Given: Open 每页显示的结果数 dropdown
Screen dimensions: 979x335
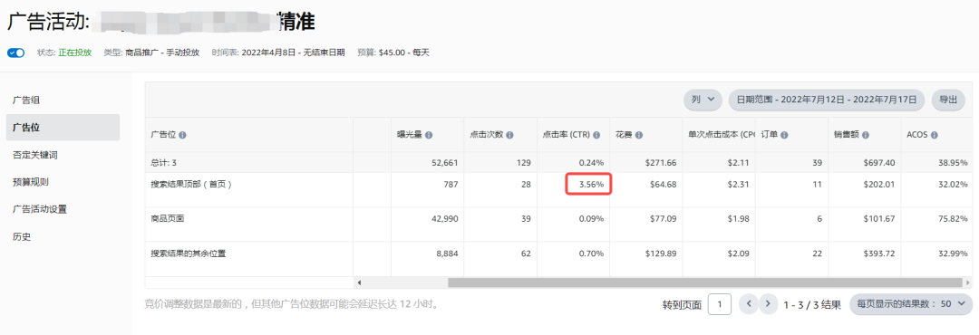Looking at the screenshot, I should 911,304.
